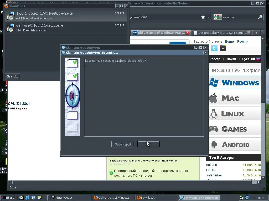Click the Google plus share icon

[223, 48]
